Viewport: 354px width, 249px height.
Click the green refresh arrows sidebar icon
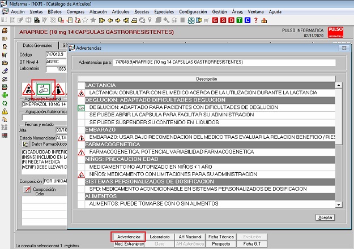click(5, 103)
